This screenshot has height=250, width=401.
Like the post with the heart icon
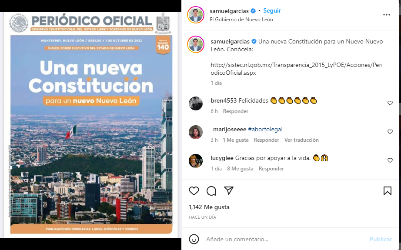click(194, 191)
